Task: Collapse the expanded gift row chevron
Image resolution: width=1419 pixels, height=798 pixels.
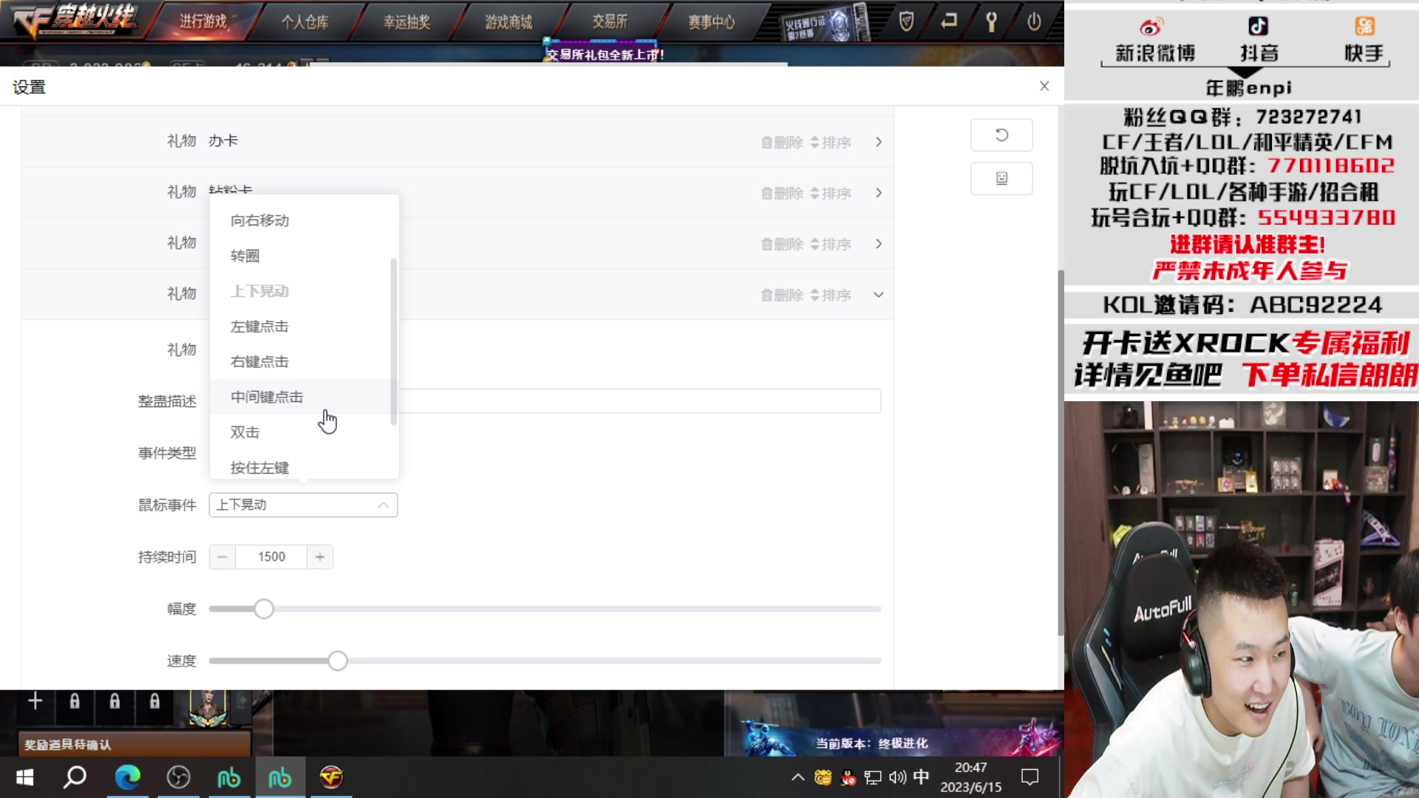Action: 878,295
